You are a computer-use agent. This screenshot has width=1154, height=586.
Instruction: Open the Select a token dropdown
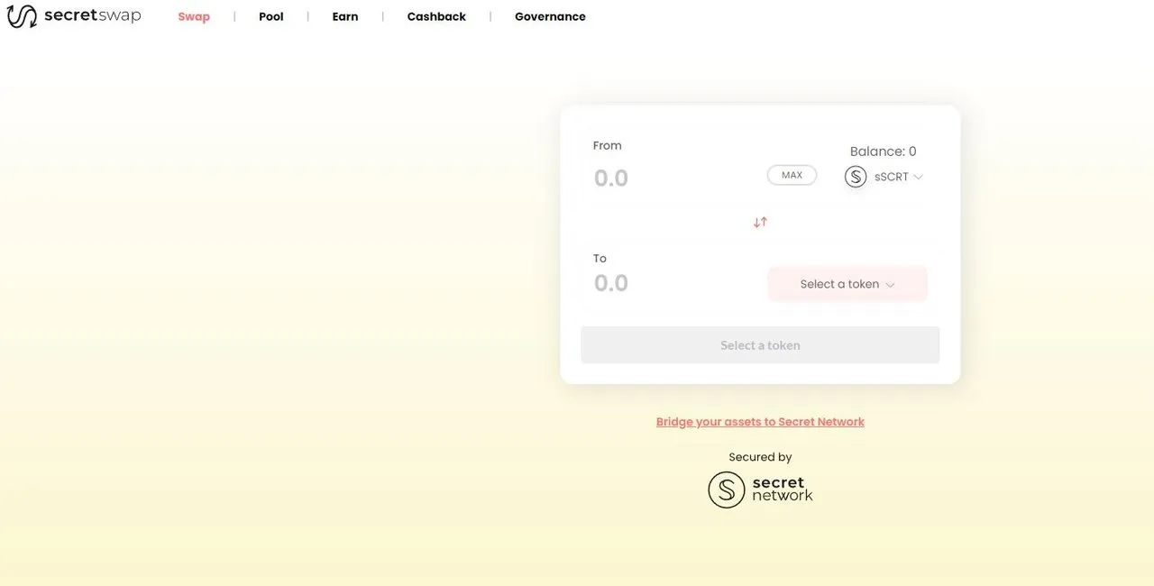pos(847,284)
